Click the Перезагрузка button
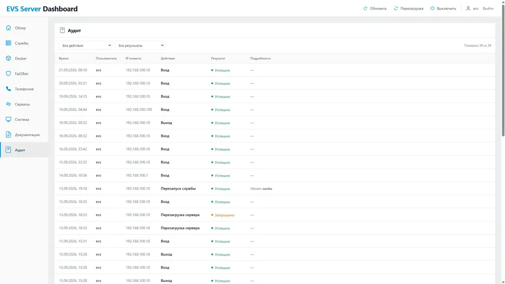This screenshot has width=505, height=284. (x=408, y=8)
